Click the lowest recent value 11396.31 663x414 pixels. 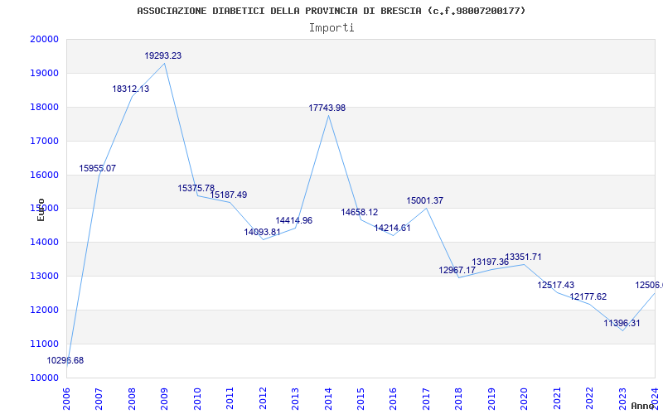pyautogui.click(x=622, y=323)
